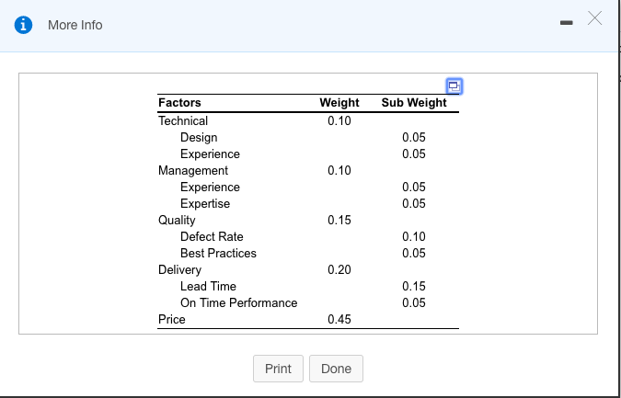The height and width of the screenshot is (398, 621).
Task: Select the Best Practices sub-factor label
Action: tap(218, 253)
